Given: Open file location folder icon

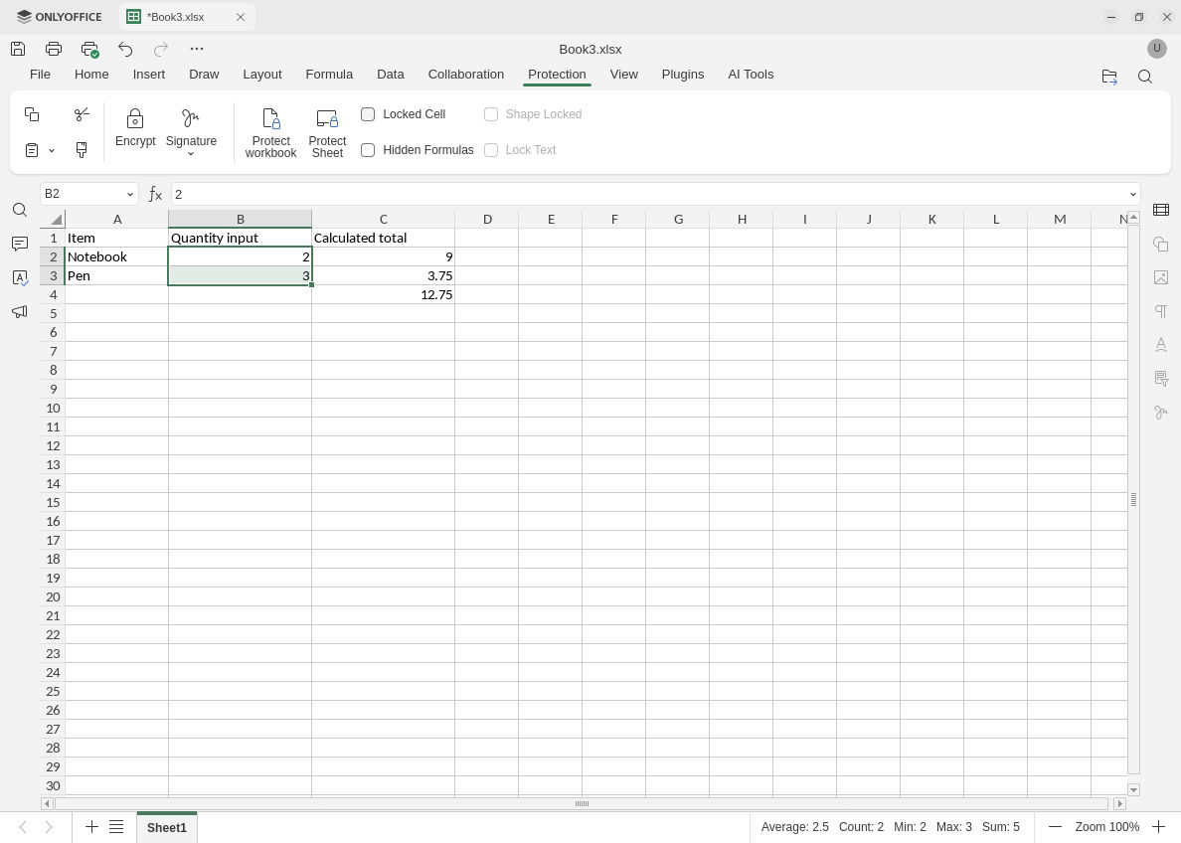Looking at the screenshot, I should click(x=1109, y=77).
